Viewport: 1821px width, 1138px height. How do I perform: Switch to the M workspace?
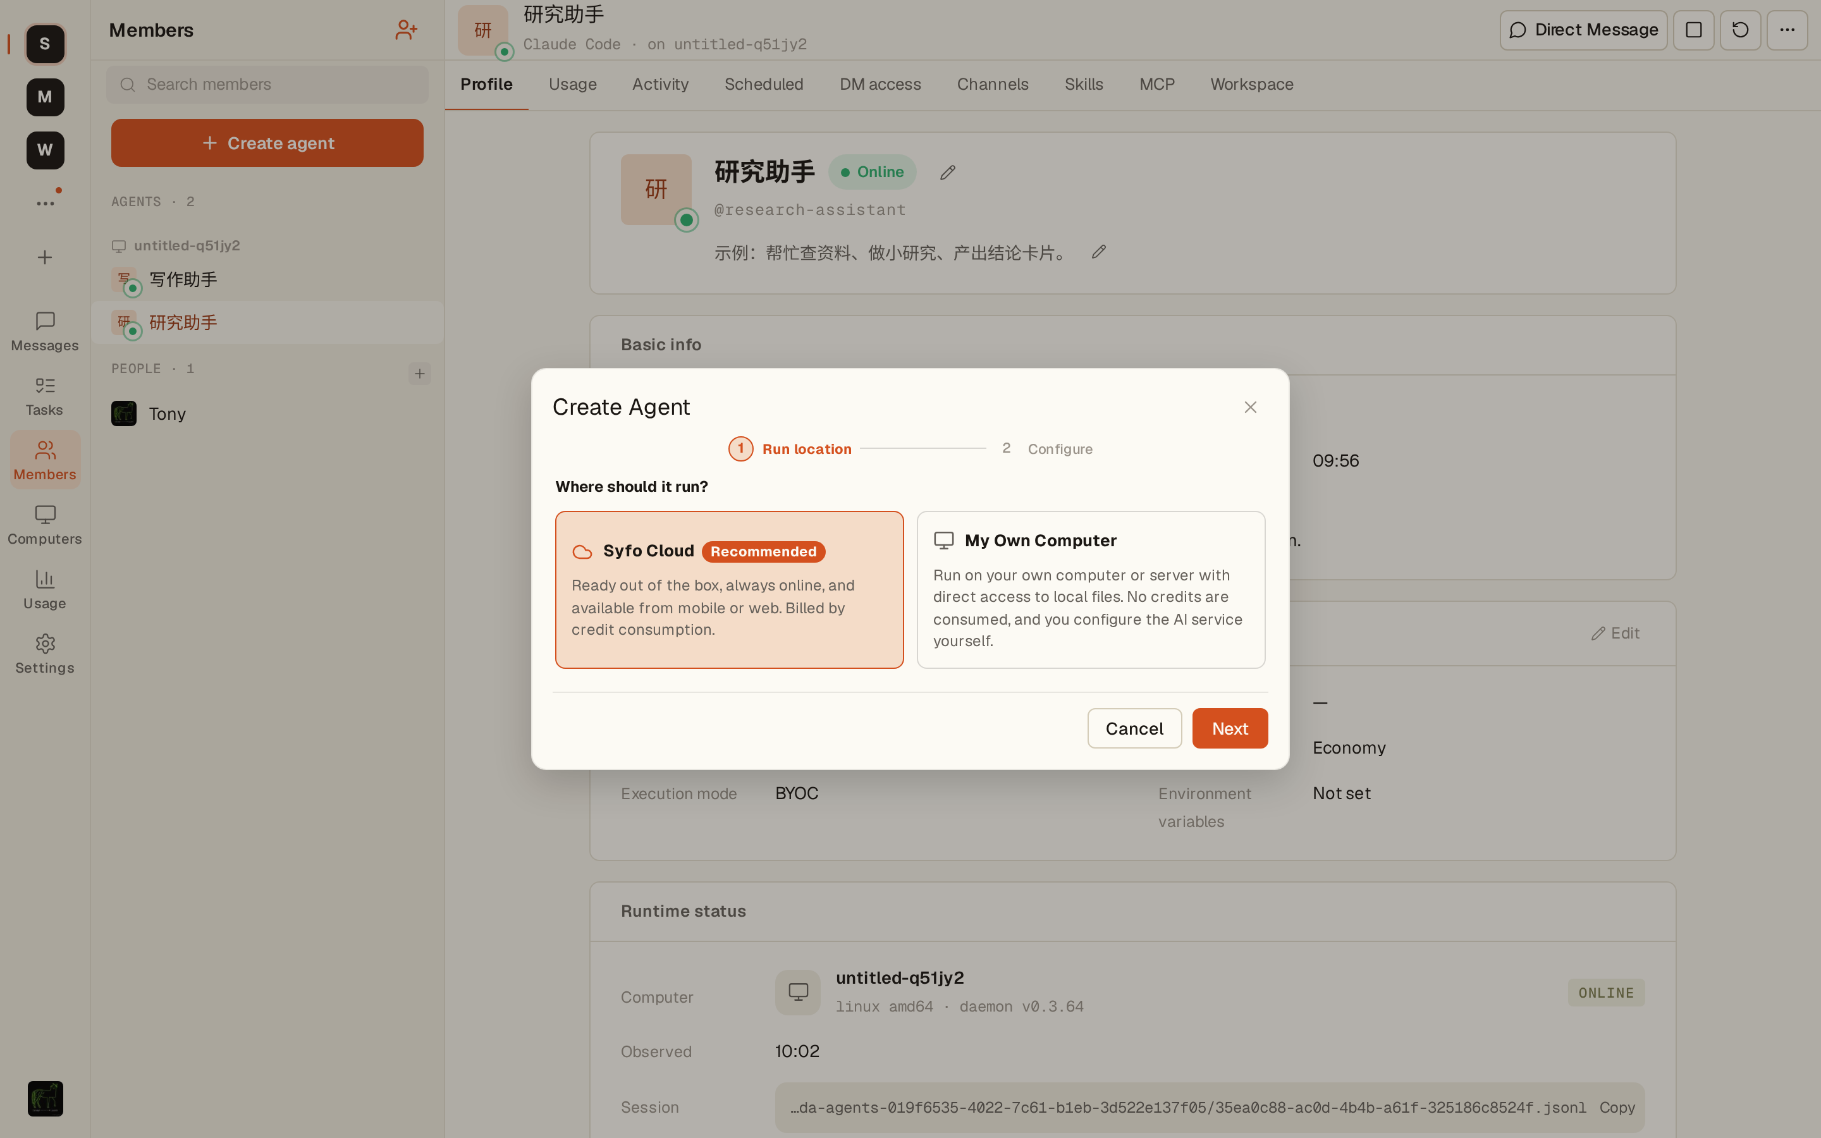[x=45, y=97]
